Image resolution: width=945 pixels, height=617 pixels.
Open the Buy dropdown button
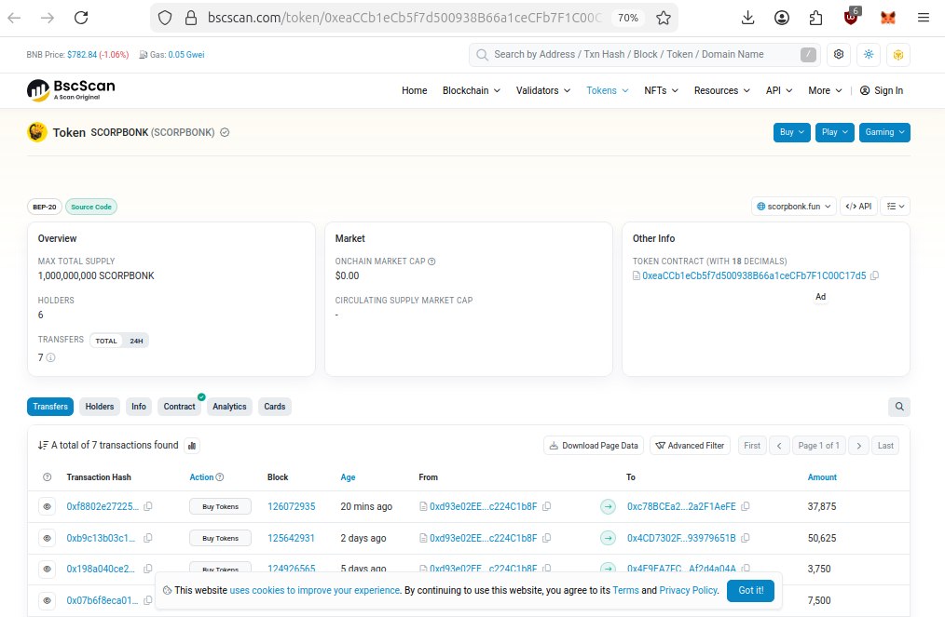[791, 132]
